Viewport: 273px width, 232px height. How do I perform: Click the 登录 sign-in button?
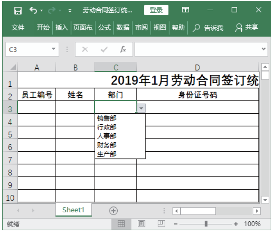[156, 10]
